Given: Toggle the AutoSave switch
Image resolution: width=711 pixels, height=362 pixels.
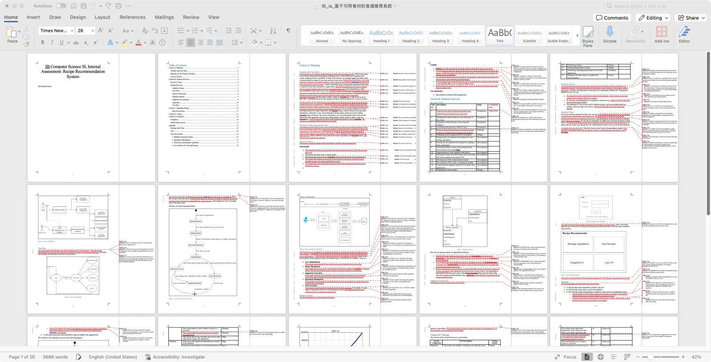Looking at the screenshot, I should (61, 6).
